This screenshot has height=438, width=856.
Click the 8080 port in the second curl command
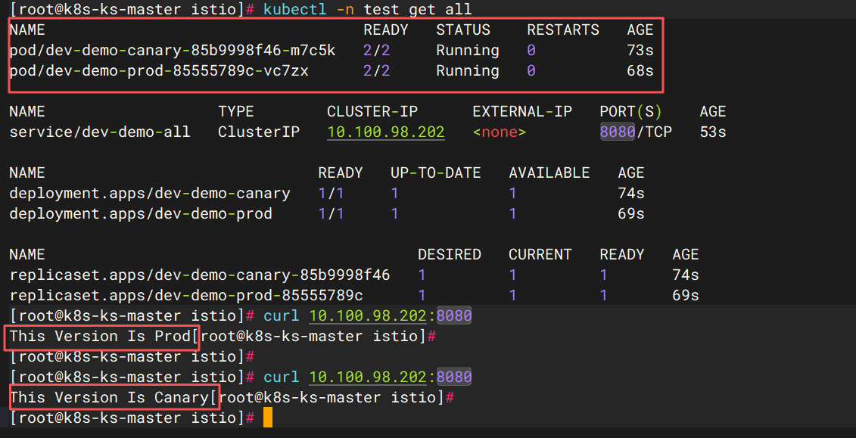454,377
